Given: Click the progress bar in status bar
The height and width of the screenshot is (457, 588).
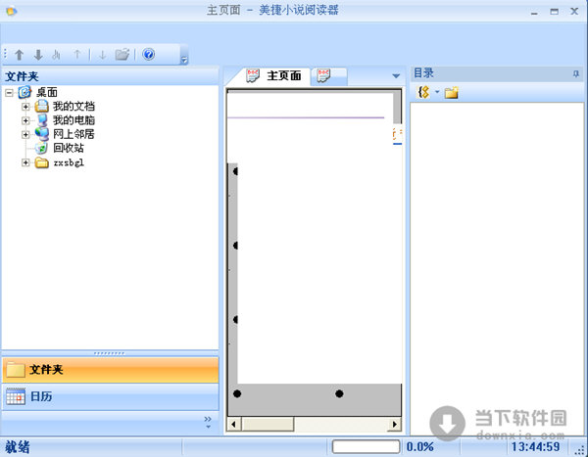Looking at the screenshot, I should pyautogui.click(x=366, y=446).
